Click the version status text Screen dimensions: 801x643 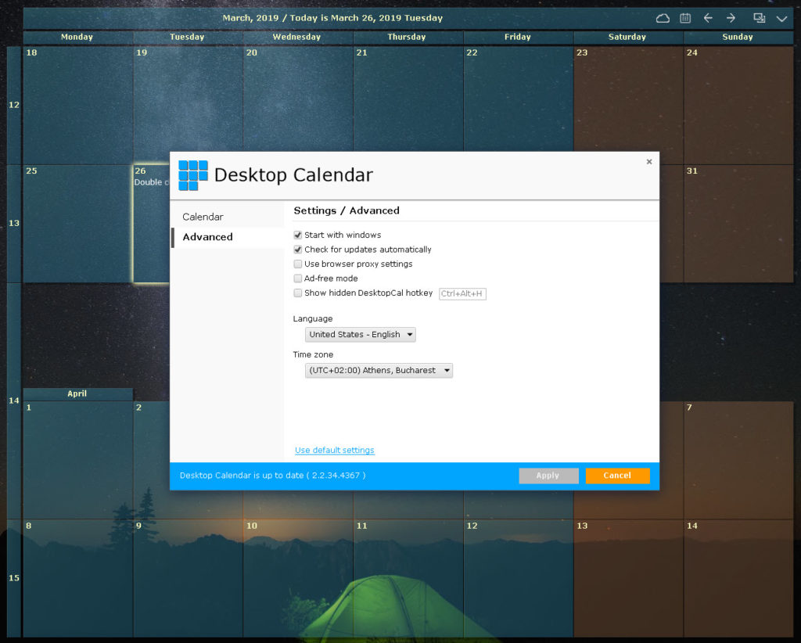coord(273,476)
